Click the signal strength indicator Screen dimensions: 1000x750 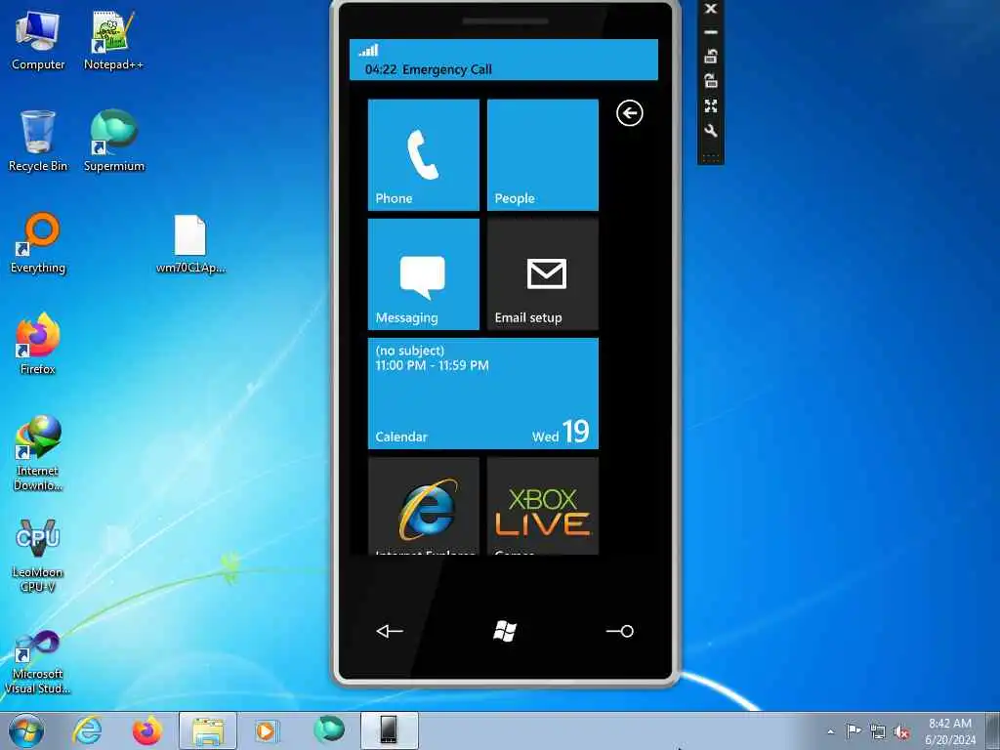(x=368, y=51)
